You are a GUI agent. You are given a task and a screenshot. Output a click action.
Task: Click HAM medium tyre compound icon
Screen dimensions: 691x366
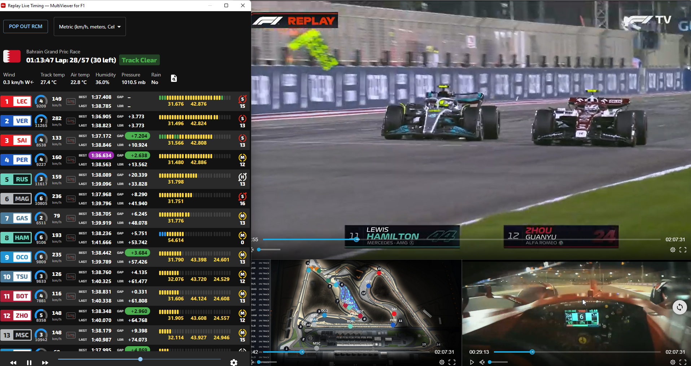pyautogui.click(x=242, y=235)
